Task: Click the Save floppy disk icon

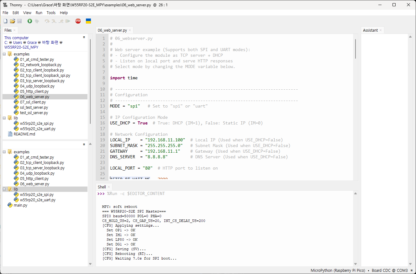Action: [19, 21]
